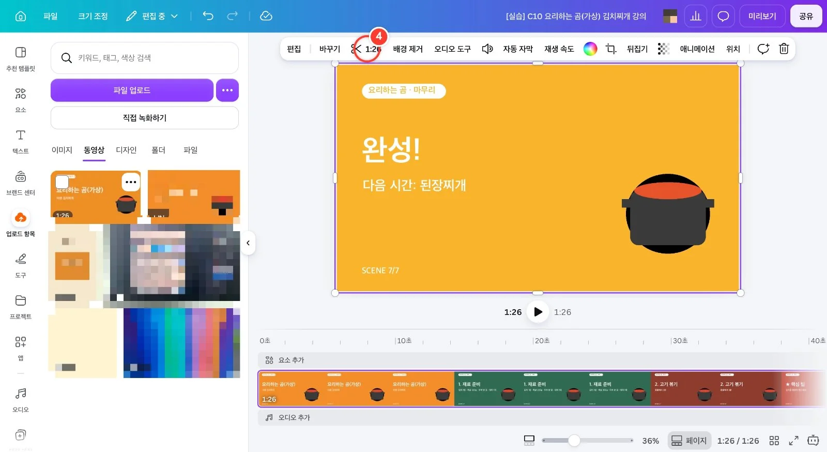This screenshot has width=827, height=452.
Task: Delete the selected video with trash icon
Action: click(x=784, y=49)
